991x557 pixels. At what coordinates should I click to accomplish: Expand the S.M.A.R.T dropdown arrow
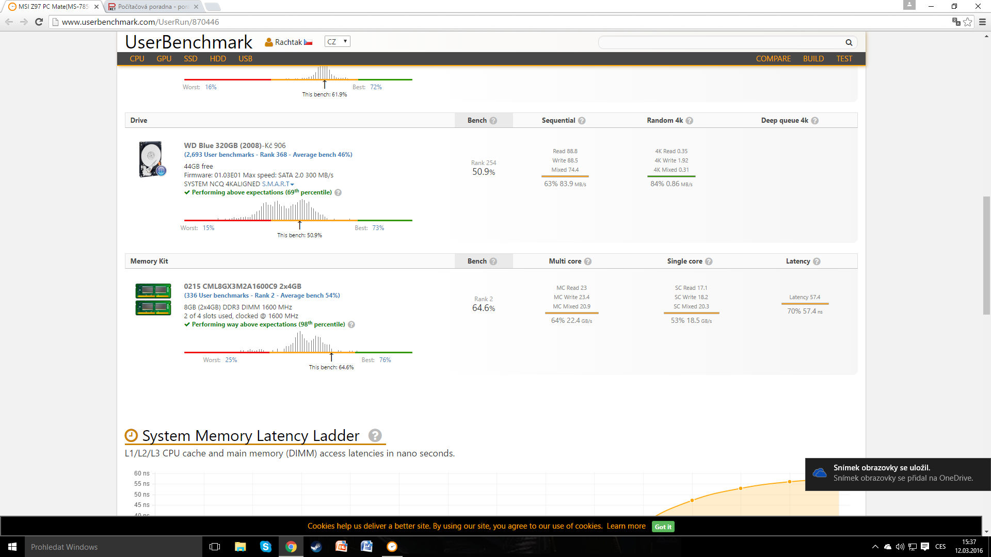tap(292, 185)
